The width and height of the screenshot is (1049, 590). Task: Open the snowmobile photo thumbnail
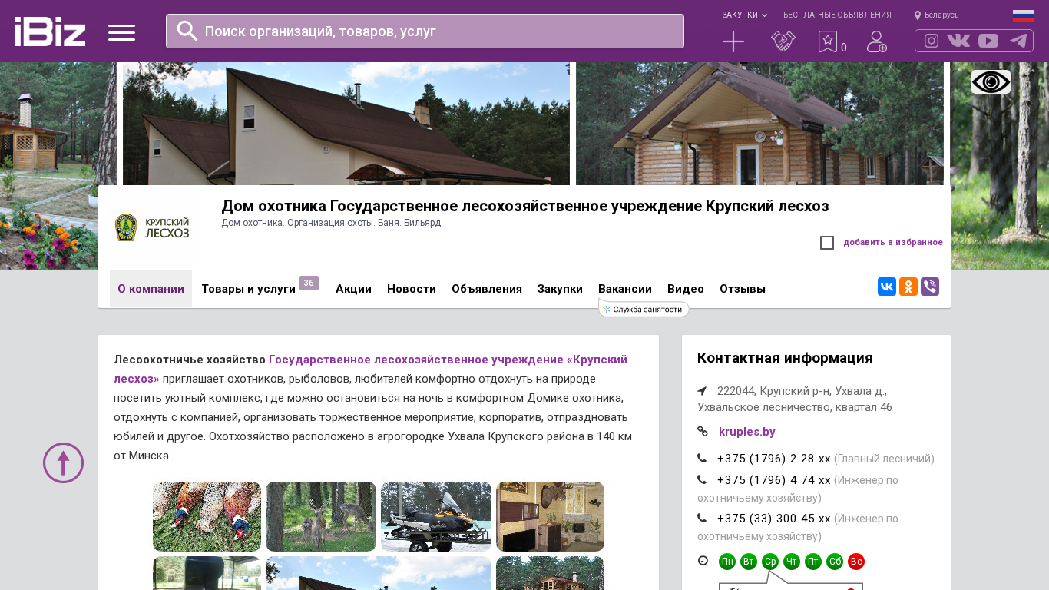click(436, 517)
